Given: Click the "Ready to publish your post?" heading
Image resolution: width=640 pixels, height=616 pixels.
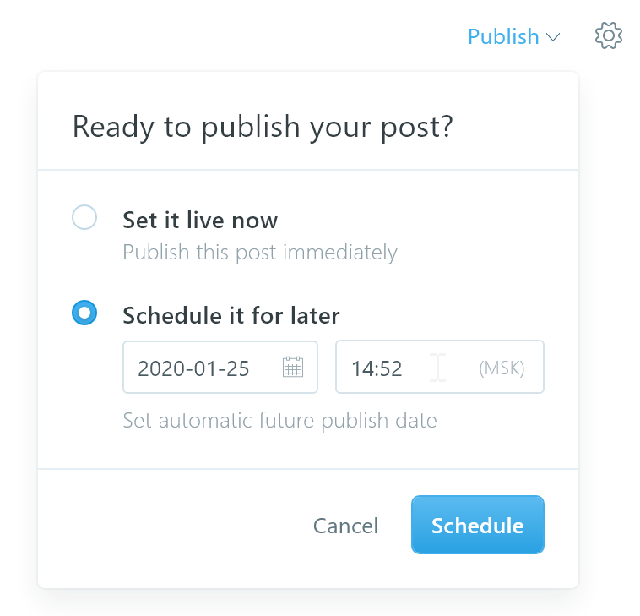Looking at the screenshot, I should [x=263, y=128].
